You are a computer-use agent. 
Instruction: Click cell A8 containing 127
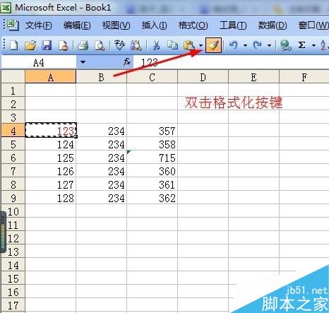tap(51, 184)
